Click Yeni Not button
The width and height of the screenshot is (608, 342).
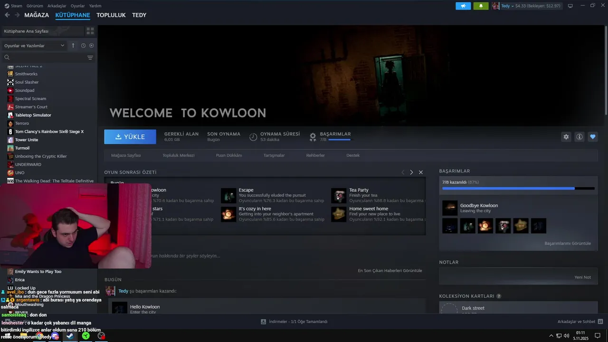pos(582,277)
